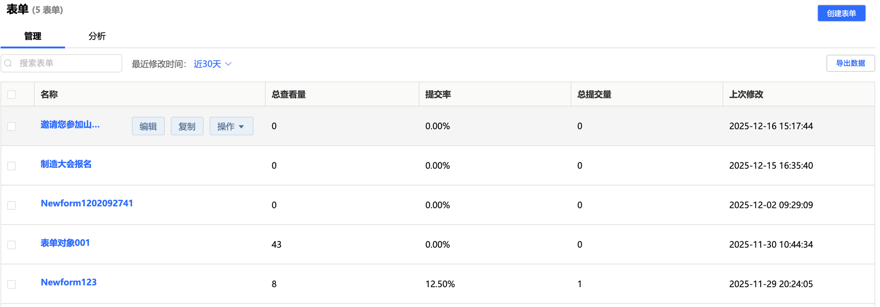Open the 近30天 time filter dropdown
This screenshot has height=307, width=880.
213,64
